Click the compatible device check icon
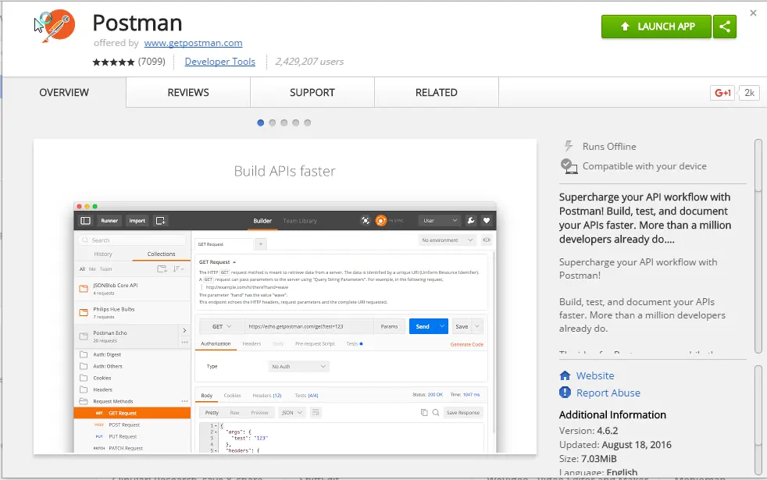767x480 pixels. 569,166
